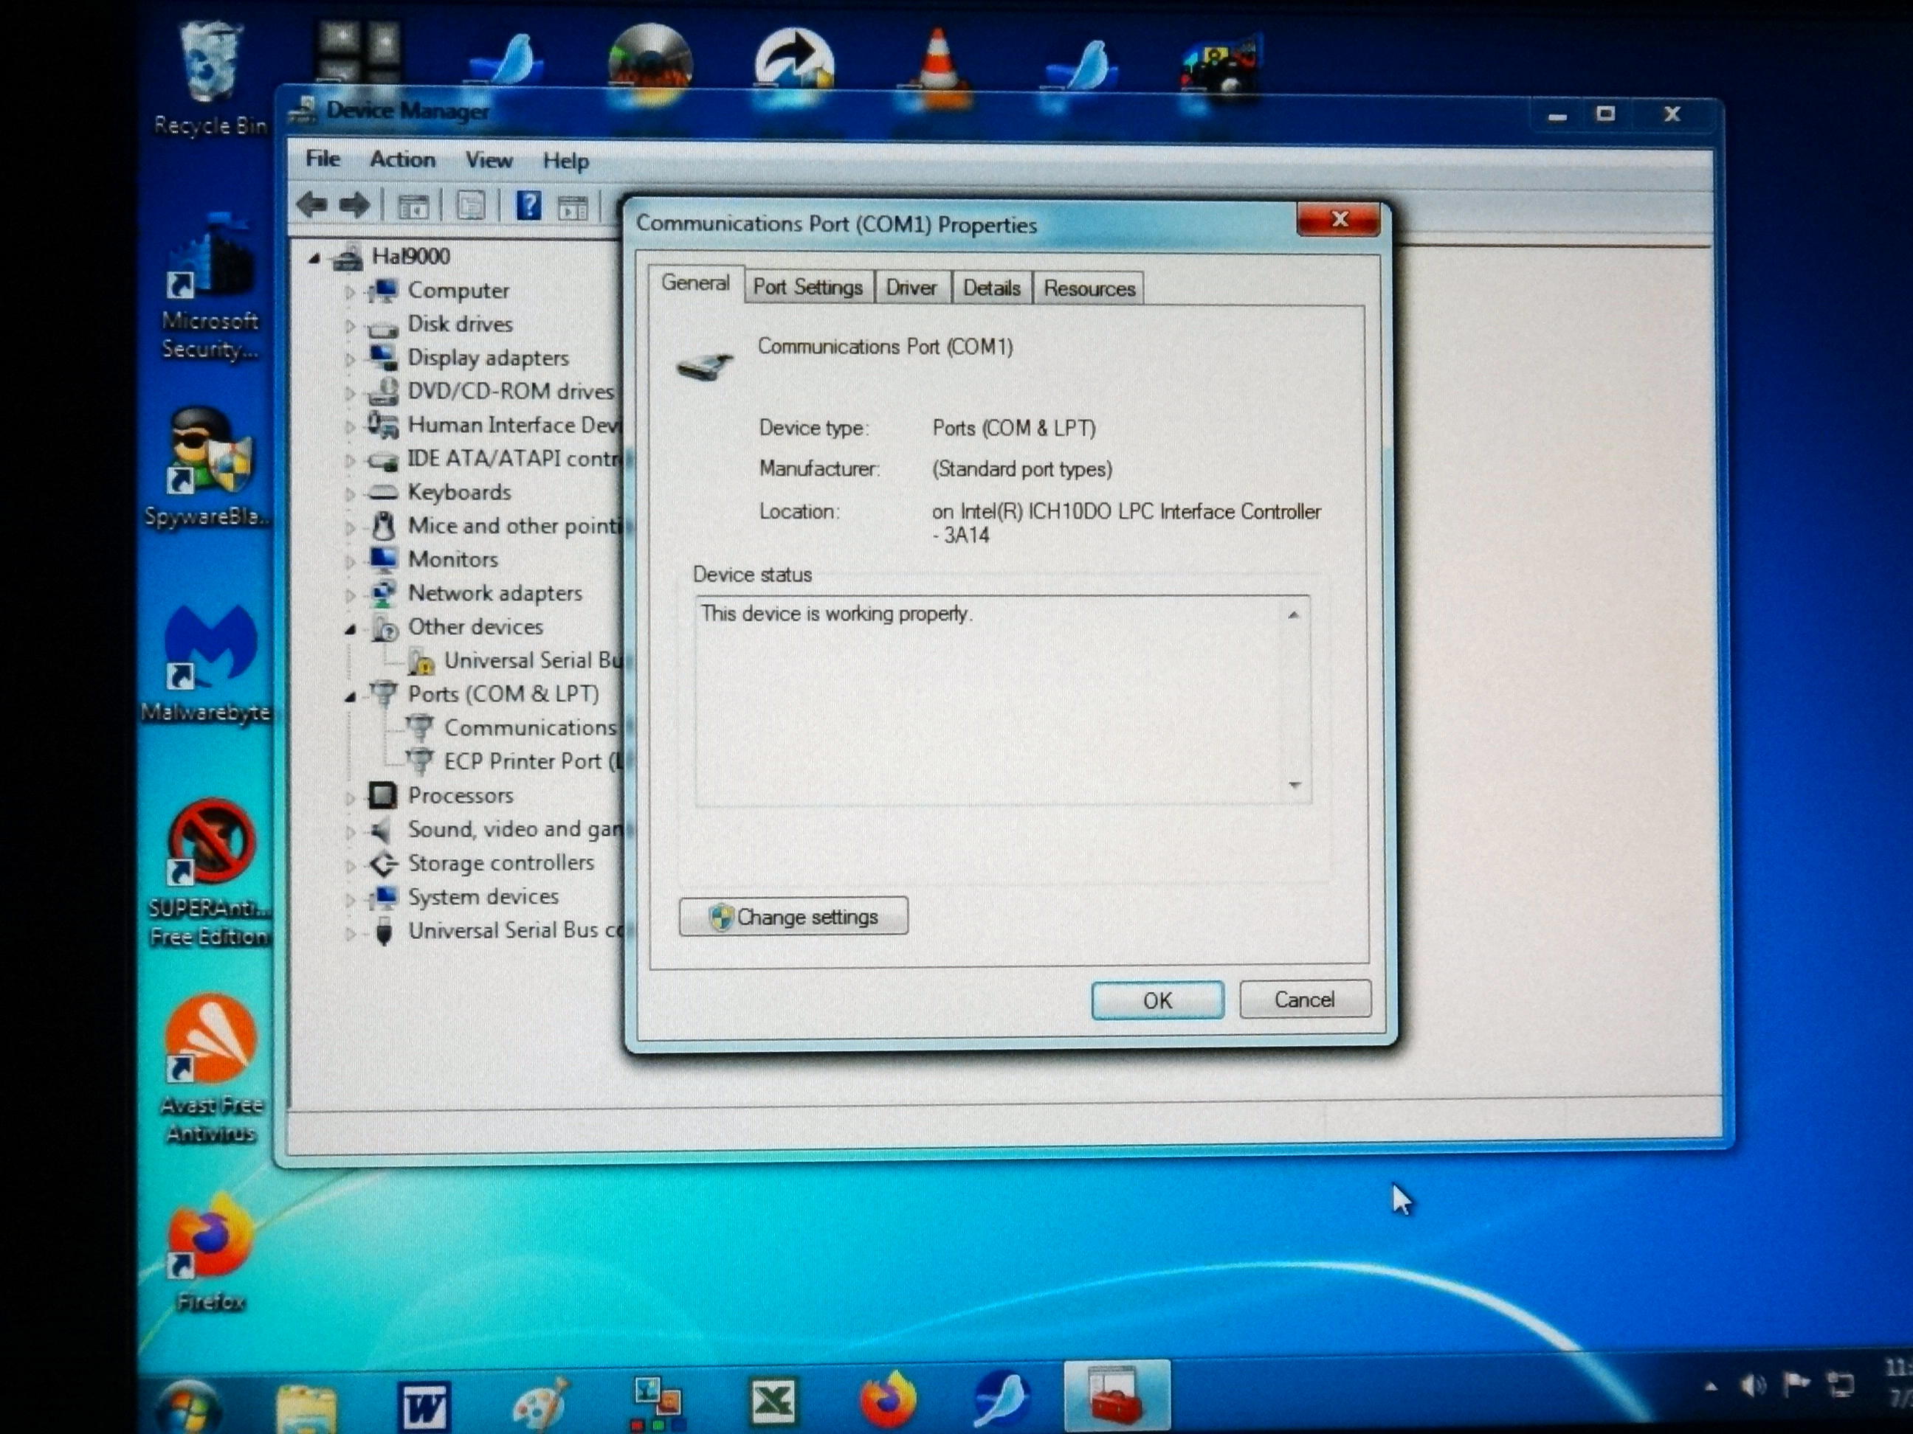
Task: Expand the Monitors node
Action: (349, 561)
